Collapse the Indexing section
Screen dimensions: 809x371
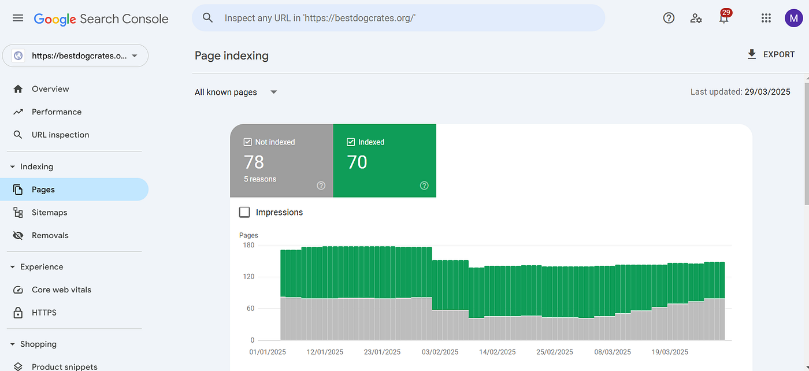[x=13, y=167]
